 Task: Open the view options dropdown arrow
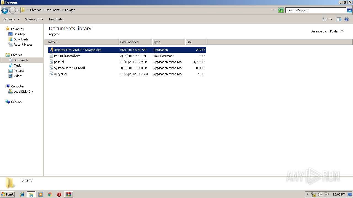coord(331,19)
